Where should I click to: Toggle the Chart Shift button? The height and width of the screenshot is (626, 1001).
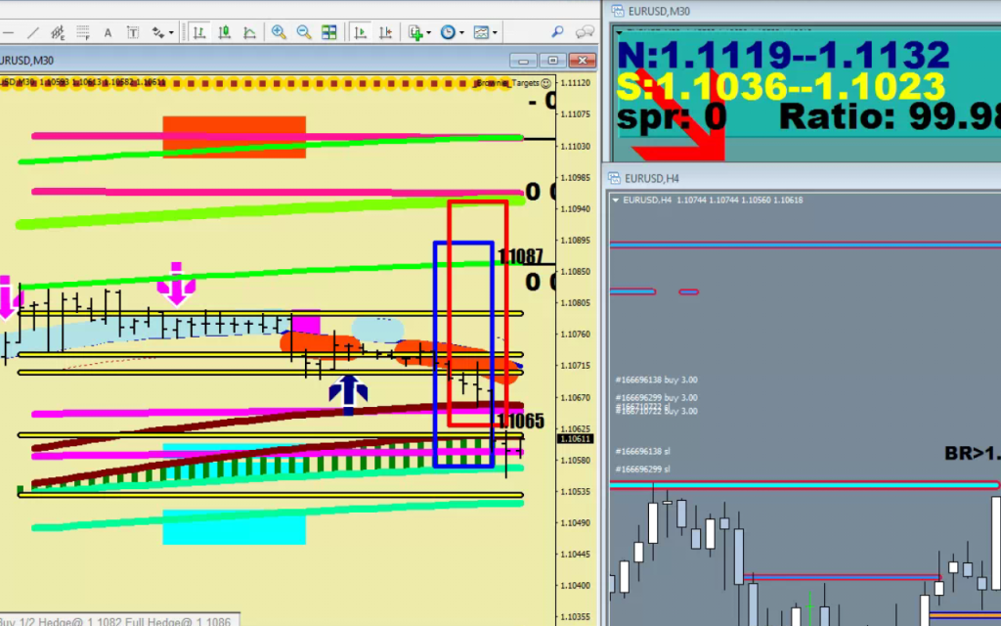385,32
